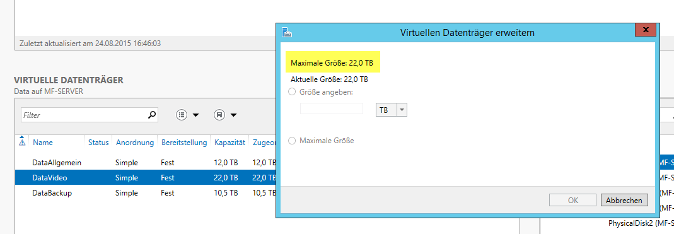Select the DataBackup virtual disk row

(145, 193)
